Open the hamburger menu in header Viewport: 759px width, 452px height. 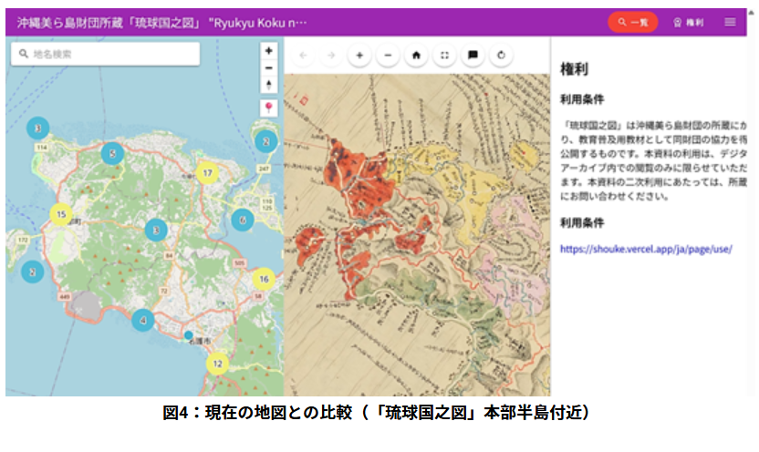click(x=730, y=22)
